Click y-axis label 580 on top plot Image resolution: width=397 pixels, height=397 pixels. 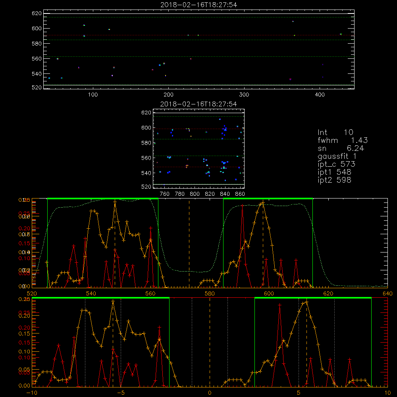(x=37, y=44)
